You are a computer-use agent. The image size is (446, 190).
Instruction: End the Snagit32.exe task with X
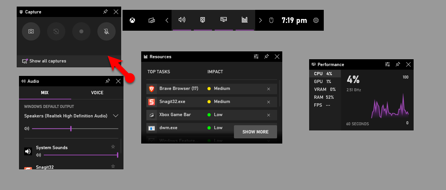[269, 102]
